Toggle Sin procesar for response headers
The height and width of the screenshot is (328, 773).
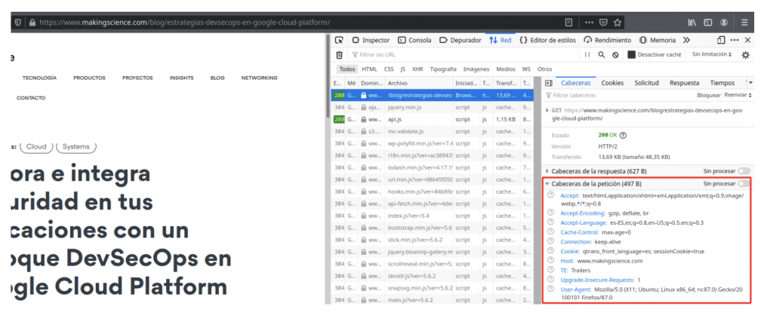pos(744,171)
